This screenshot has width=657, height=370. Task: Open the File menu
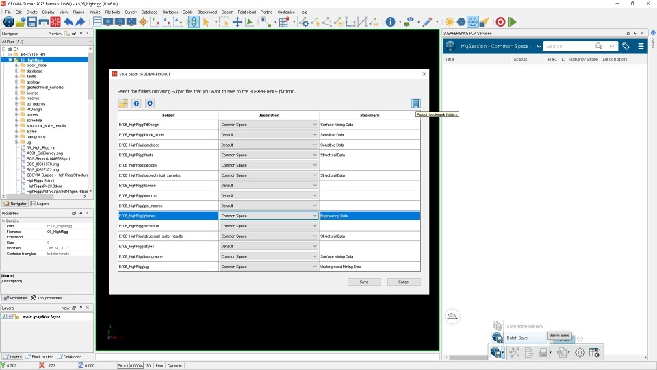tap(8, 12)
